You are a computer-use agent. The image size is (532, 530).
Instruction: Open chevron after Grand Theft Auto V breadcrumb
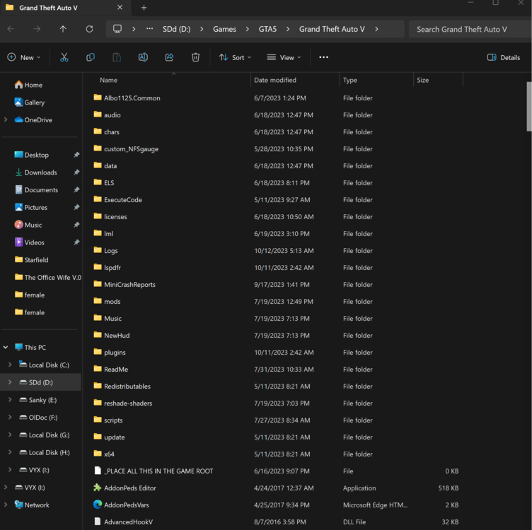pyautogui.click(x=376, y=29)
